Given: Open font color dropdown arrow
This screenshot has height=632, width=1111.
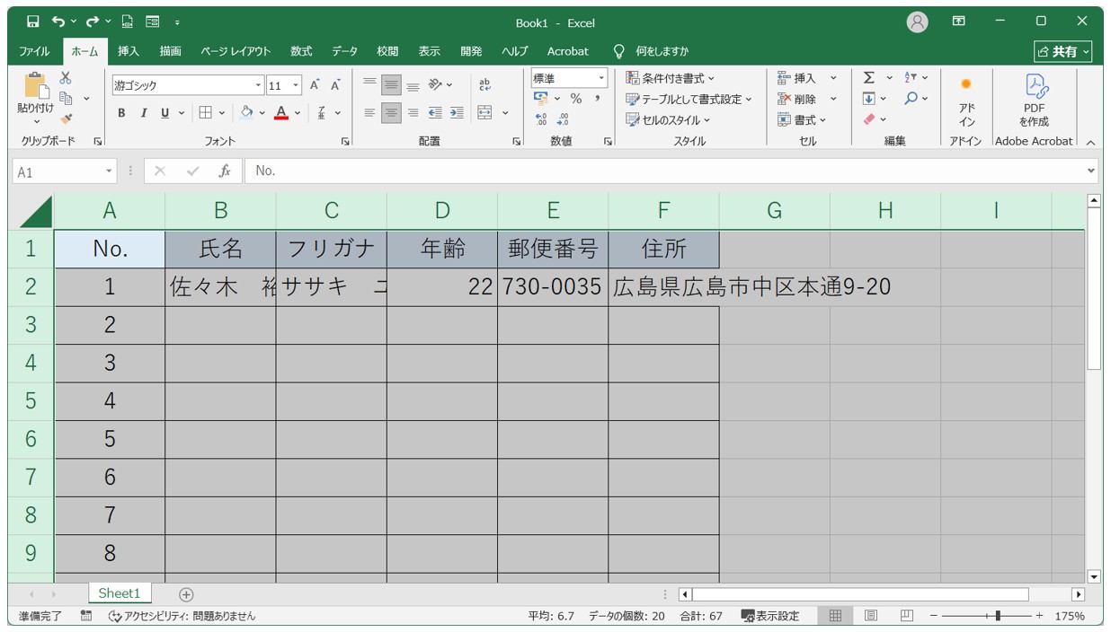Looking at the screenshot, I should coord(297,112).
